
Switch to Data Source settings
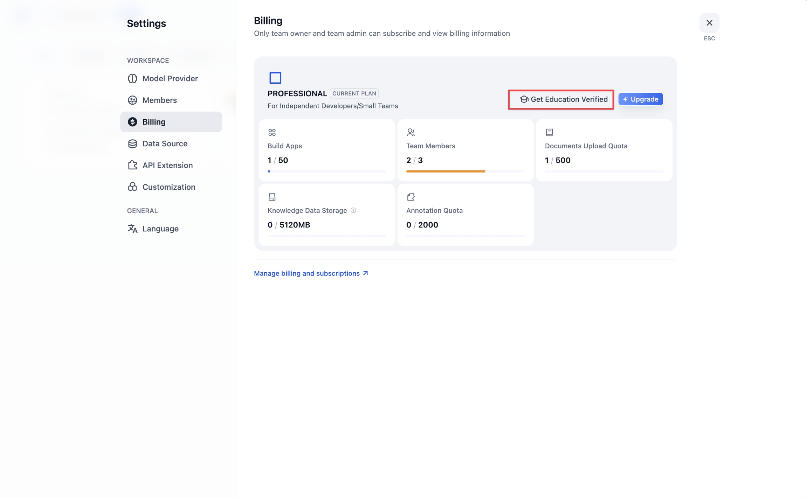(165, 143)
